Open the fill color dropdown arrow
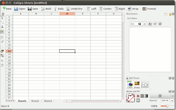Image resolution: width=176 pixels, height=110 pixels. (x=173, y=96)
